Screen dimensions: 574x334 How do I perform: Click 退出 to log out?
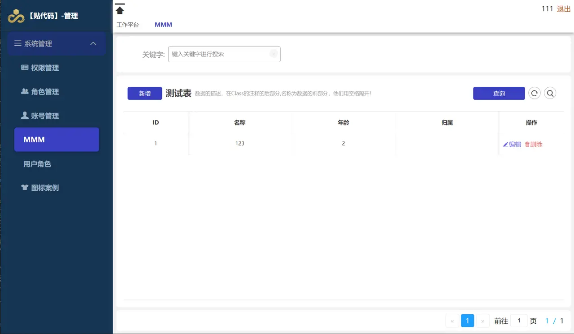[x=564, y=9]
